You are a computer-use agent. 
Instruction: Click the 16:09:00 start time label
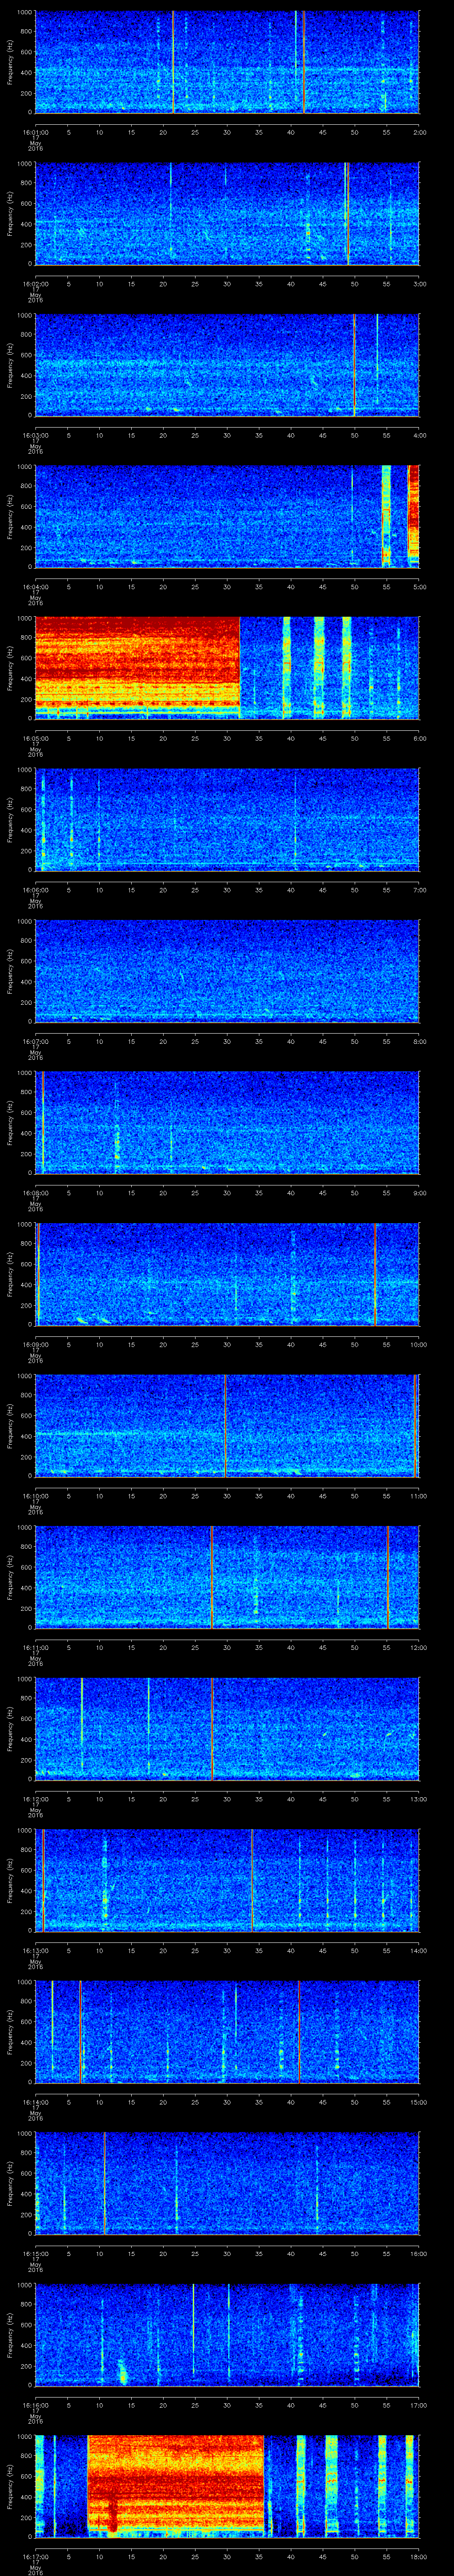(35, 1344)
